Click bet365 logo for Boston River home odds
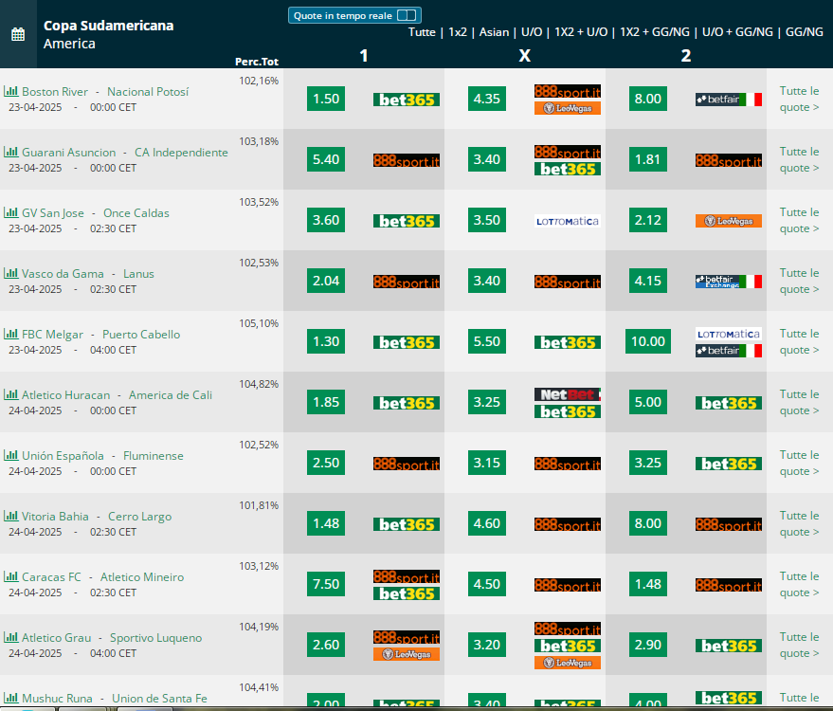The image size is (833, 711). point(407,100)
